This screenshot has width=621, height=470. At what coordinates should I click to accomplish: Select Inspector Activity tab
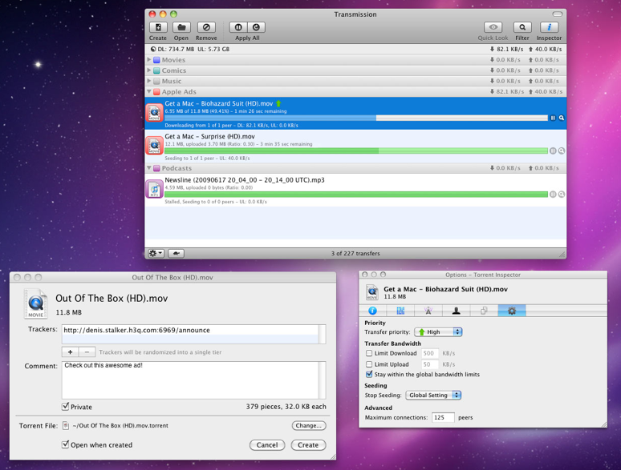[x=400, y=311]
